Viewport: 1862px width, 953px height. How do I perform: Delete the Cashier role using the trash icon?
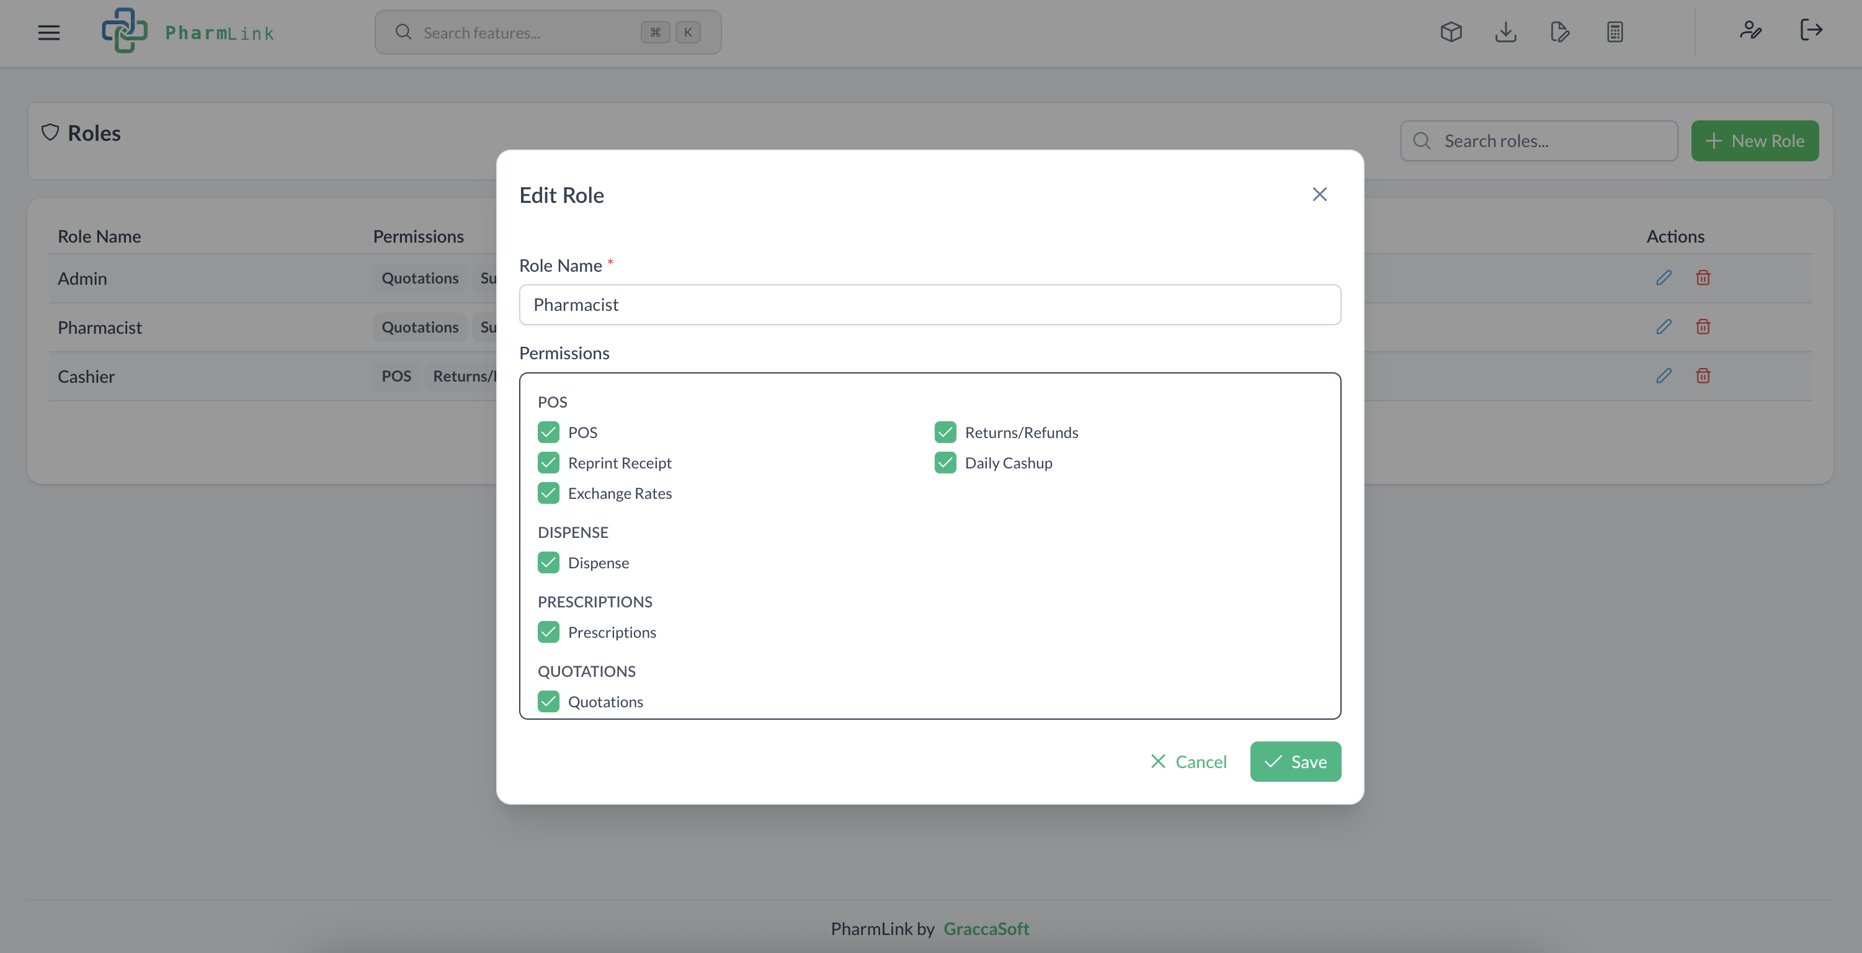point(1703,376)
